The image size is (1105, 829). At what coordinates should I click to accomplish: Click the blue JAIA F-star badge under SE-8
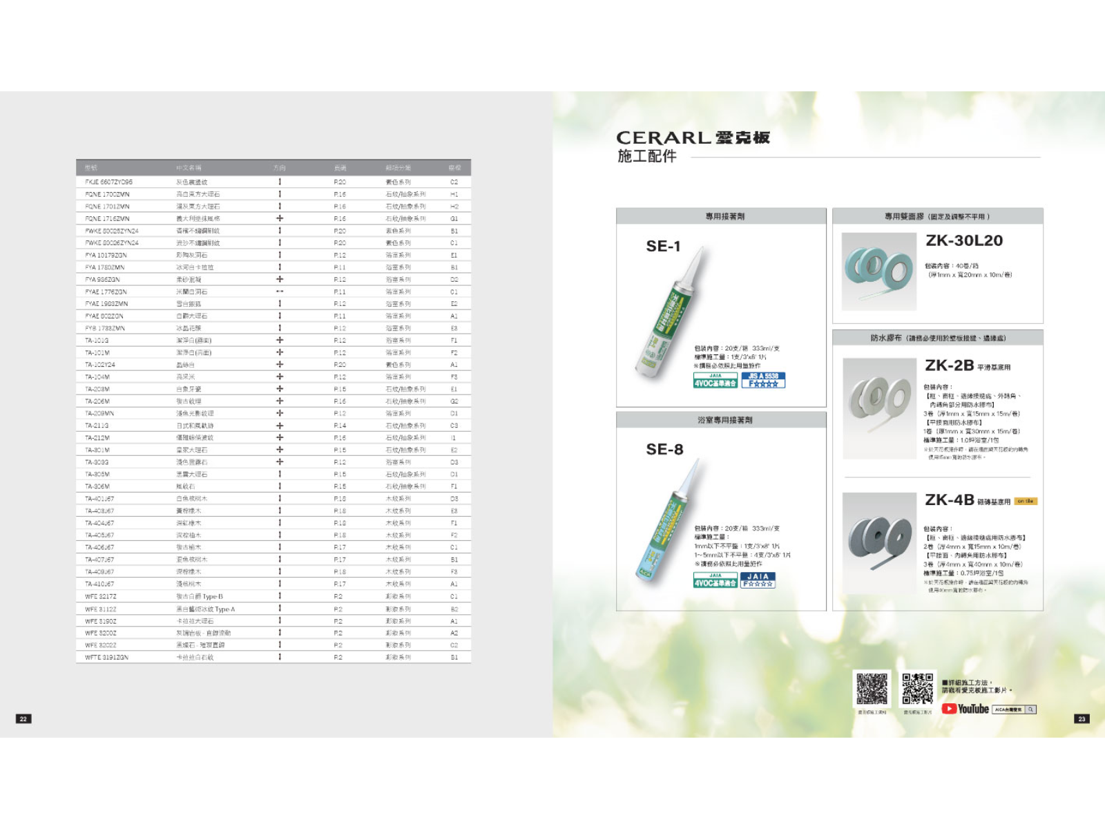pos(758,580)
